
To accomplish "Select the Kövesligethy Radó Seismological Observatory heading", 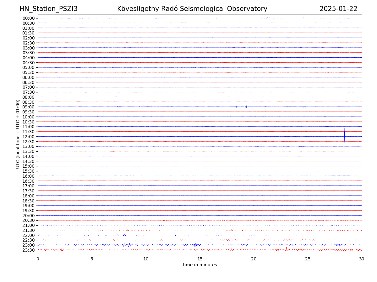I will pyautogui.click(x=192, y=9).
